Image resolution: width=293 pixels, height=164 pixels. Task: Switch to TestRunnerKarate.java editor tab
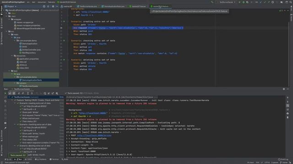[87, 6]
